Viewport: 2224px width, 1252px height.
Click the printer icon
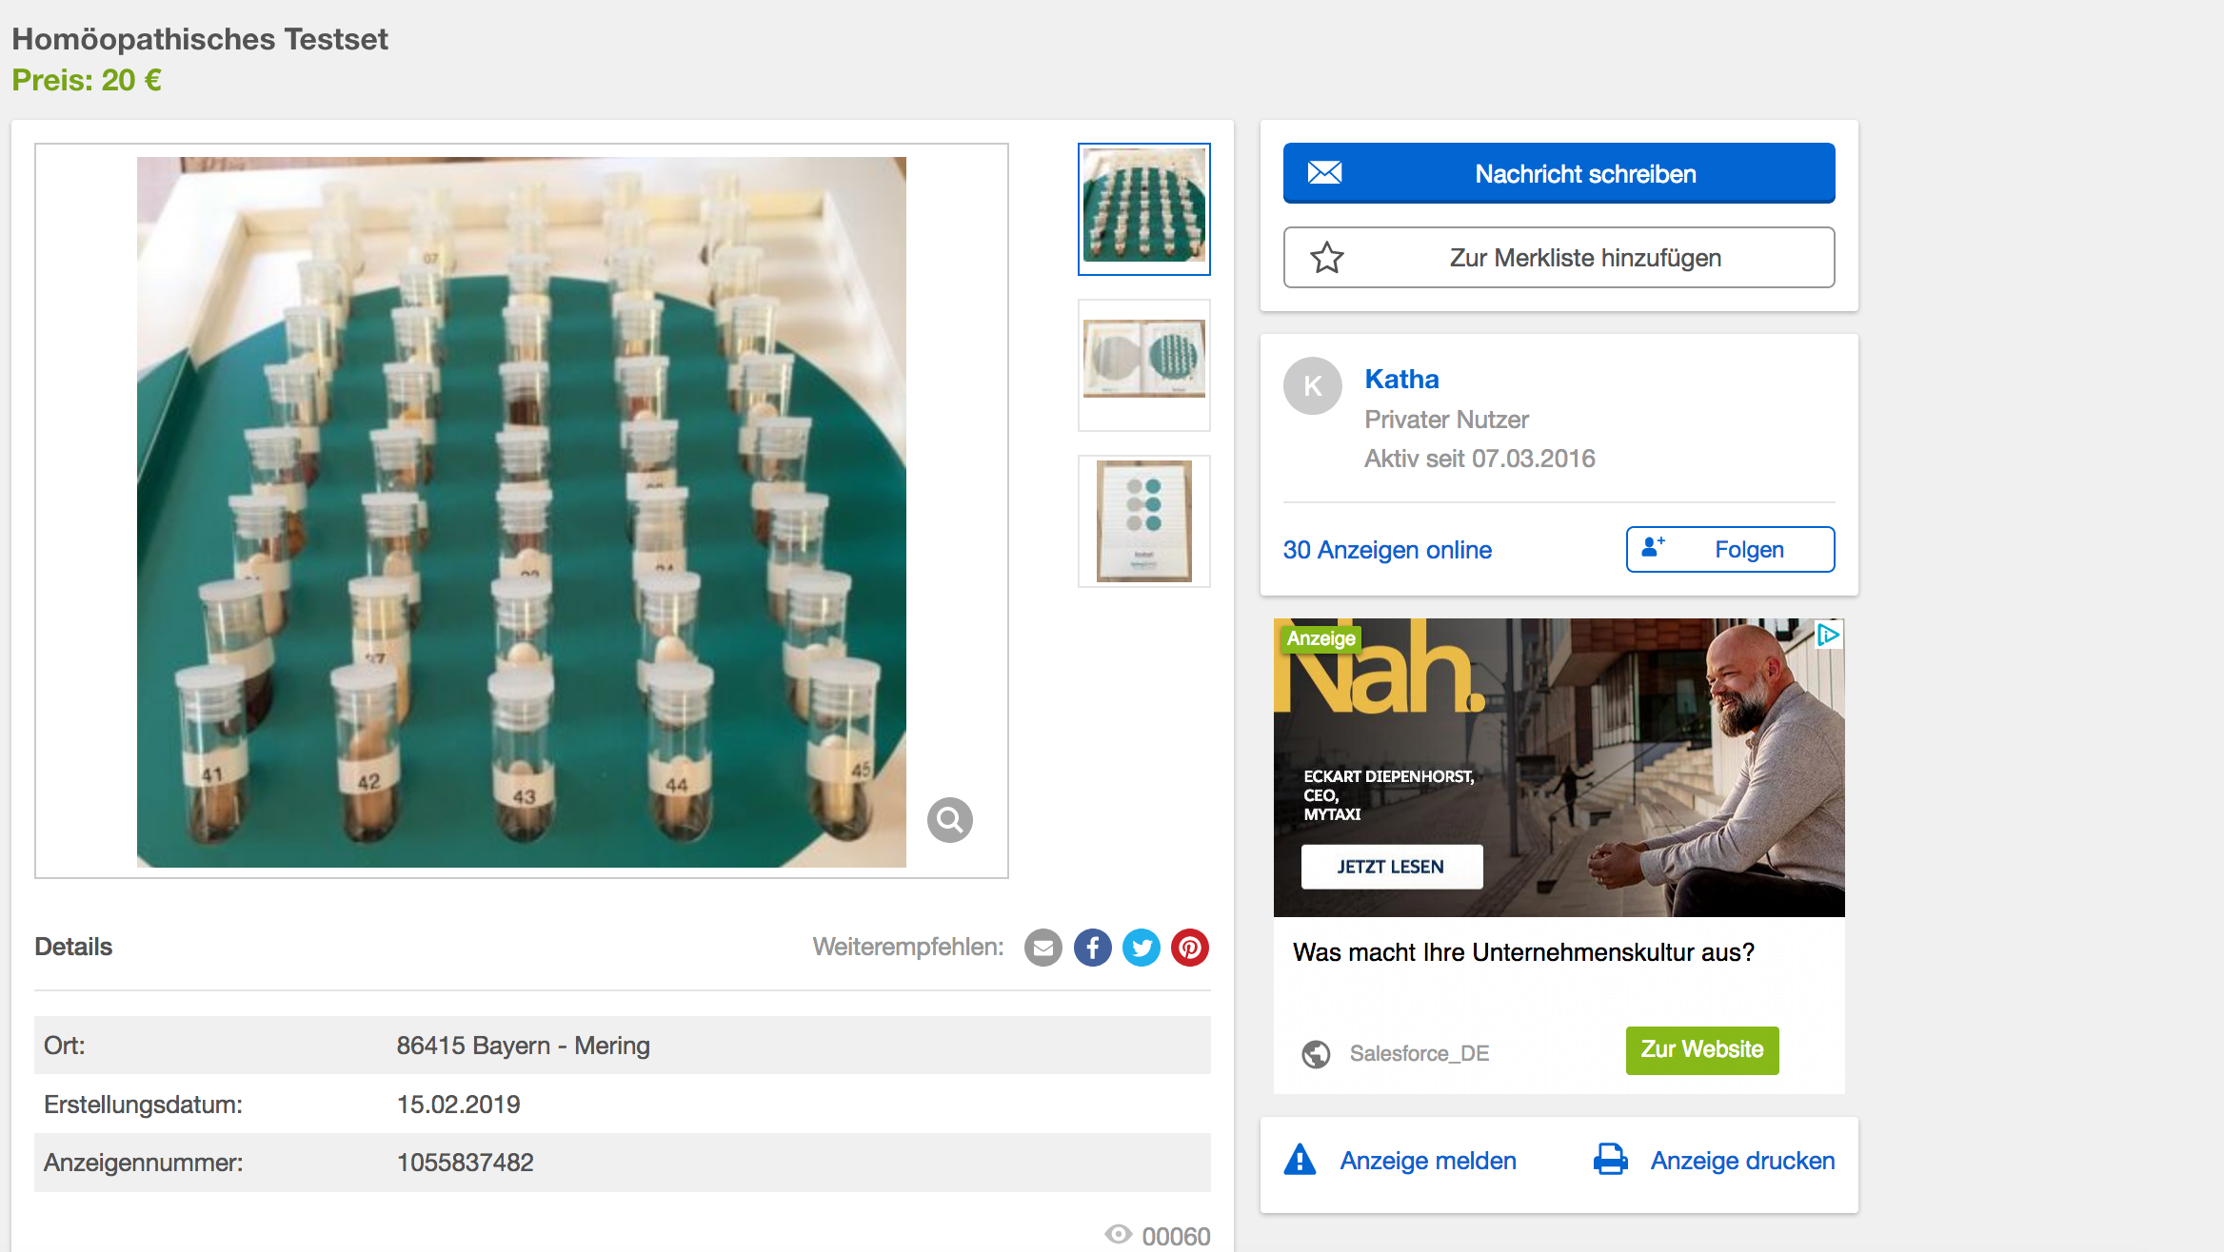pos(1610,1160)
